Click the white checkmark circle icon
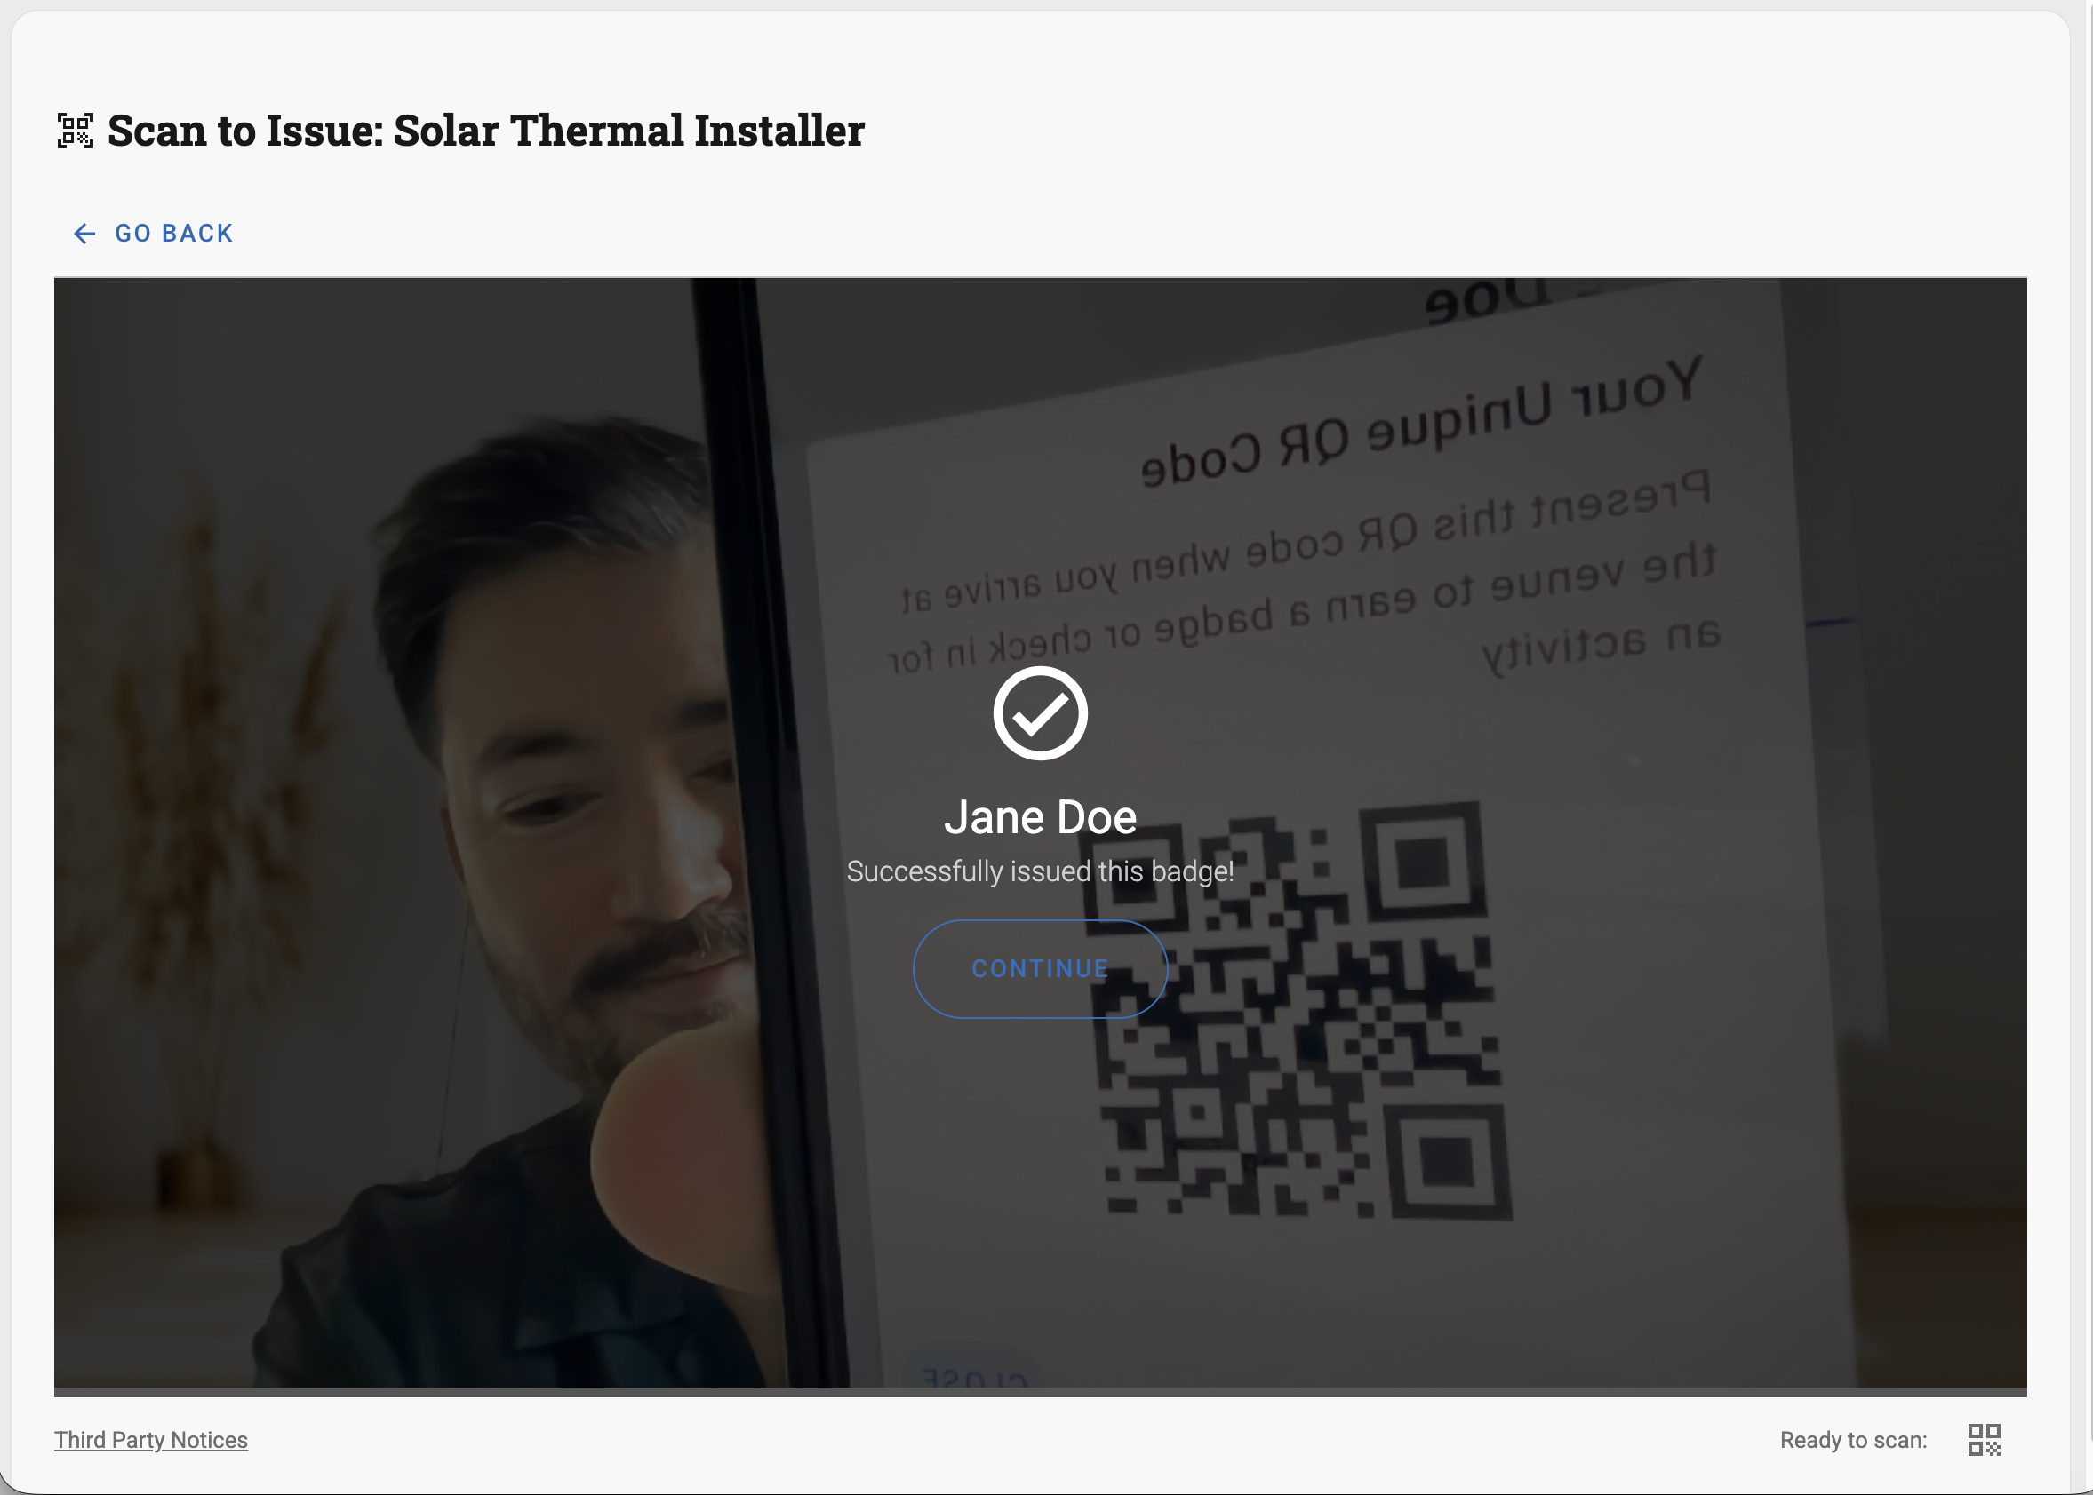Image resolution: width=2093 pixels, height=1495 pixels. [1040, 713]
